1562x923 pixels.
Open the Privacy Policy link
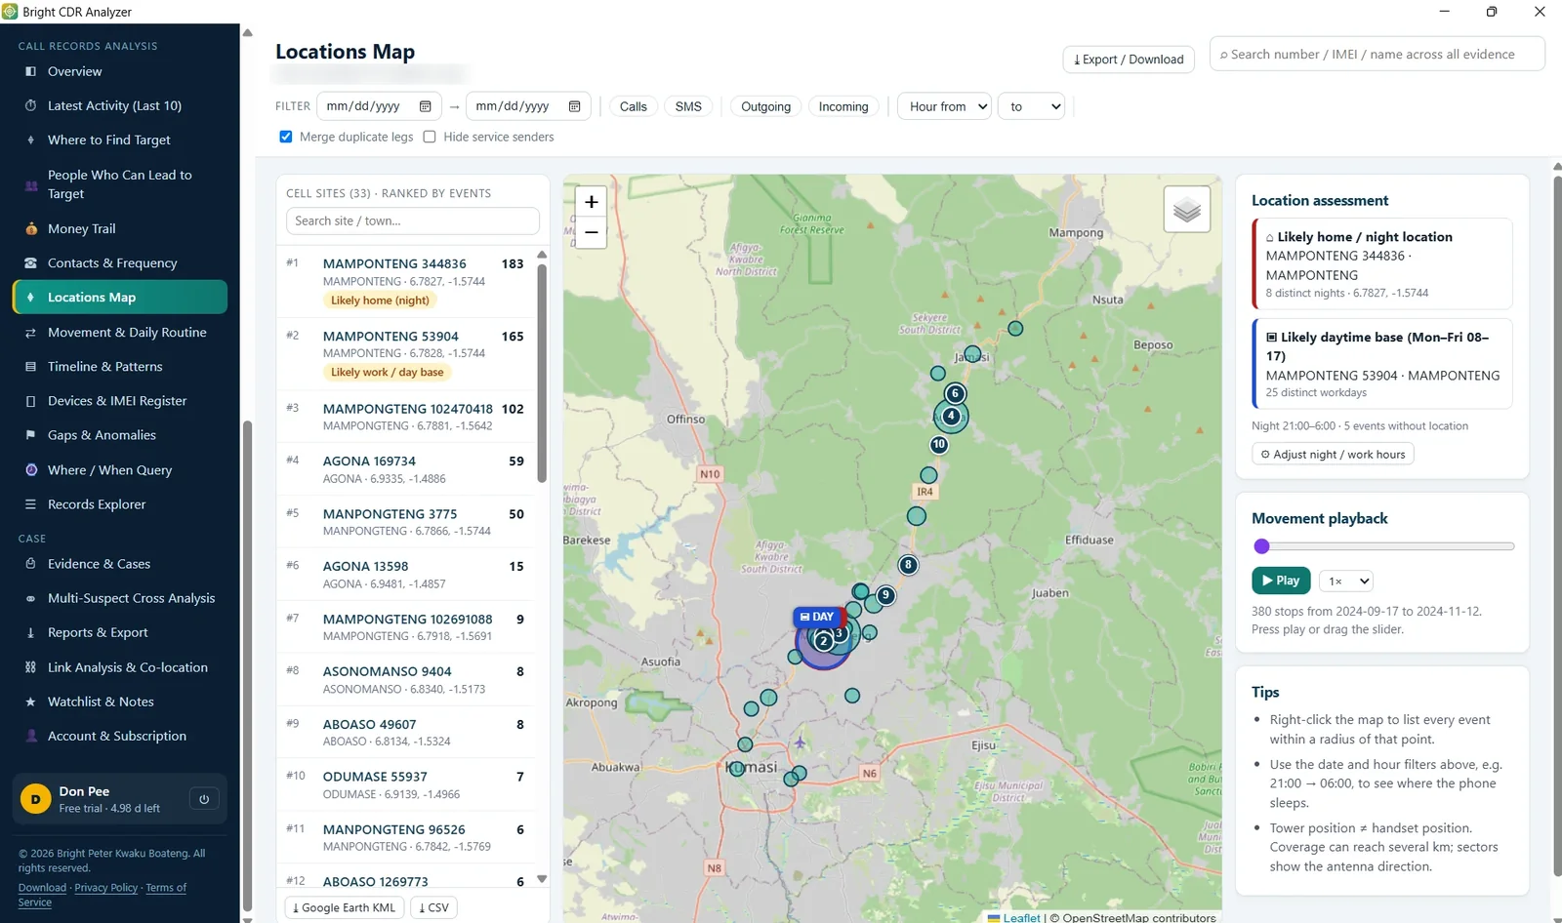coord(106,888)
